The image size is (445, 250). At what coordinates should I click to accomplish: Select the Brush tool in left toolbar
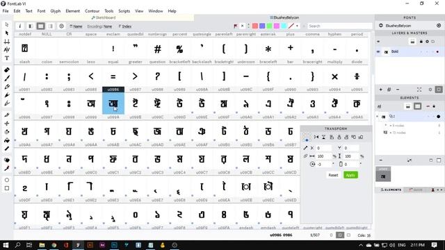pyautogui.click(x=7, y=78)
